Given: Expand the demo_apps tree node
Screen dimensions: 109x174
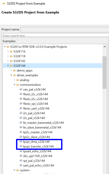Looking at the screenshot, I should pyautogui.click(x=11, y=70).
